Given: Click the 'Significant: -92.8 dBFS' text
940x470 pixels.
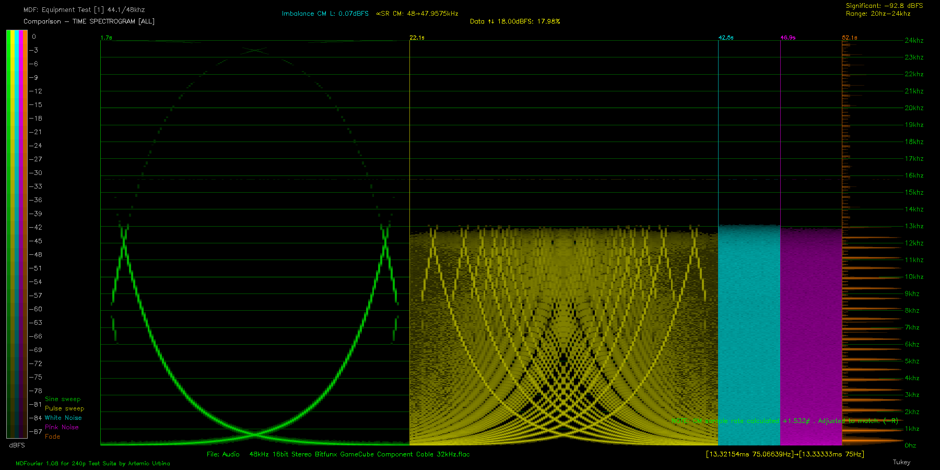Looking at the screenshot, I should (x=884, y=6).
